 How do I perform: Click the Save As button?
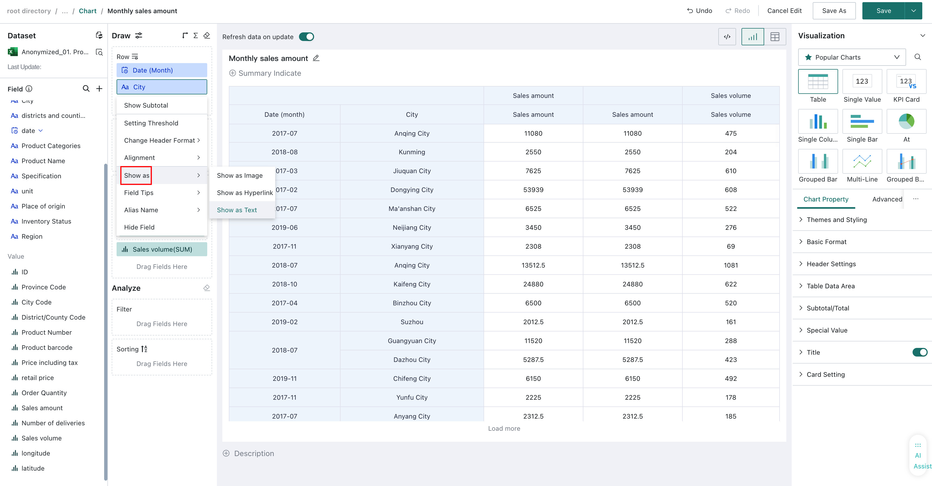(x=834, y=11)
